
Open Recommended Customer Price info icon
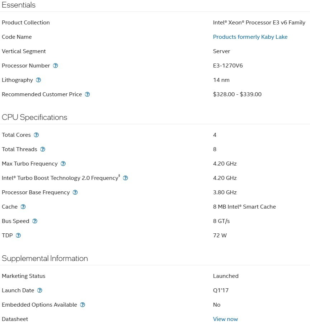tap(87, 94)
